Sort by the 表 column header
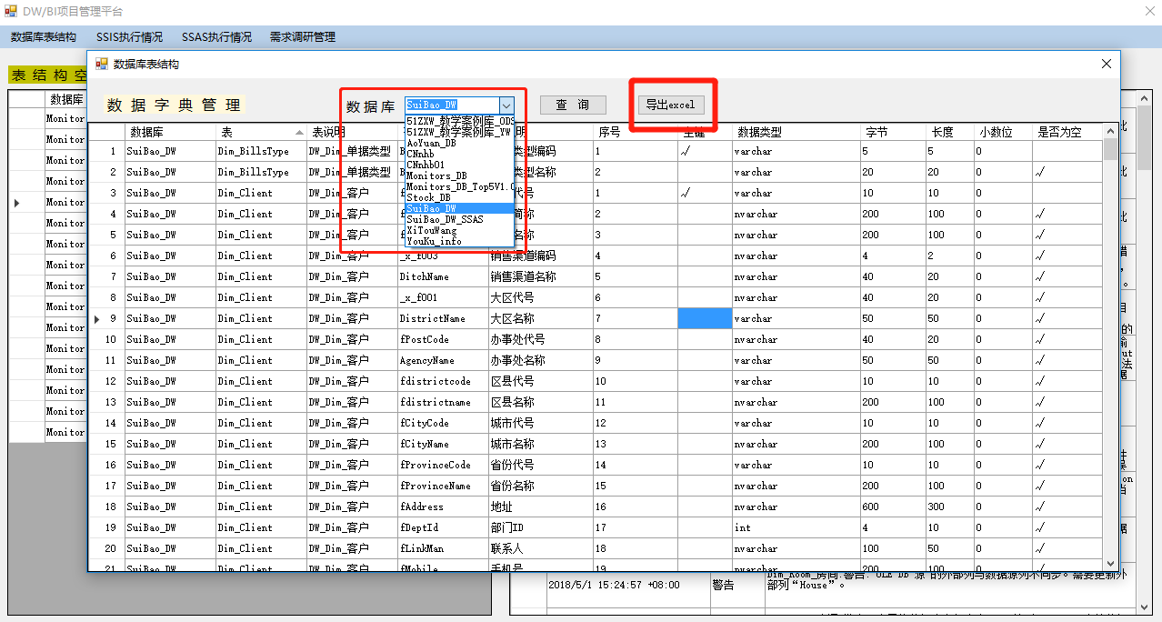Screen dimensions: 1162x622 pos(261,132)
